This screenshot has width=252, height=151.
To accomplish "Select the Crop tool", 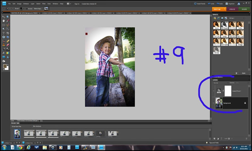I will coord(8,33).
